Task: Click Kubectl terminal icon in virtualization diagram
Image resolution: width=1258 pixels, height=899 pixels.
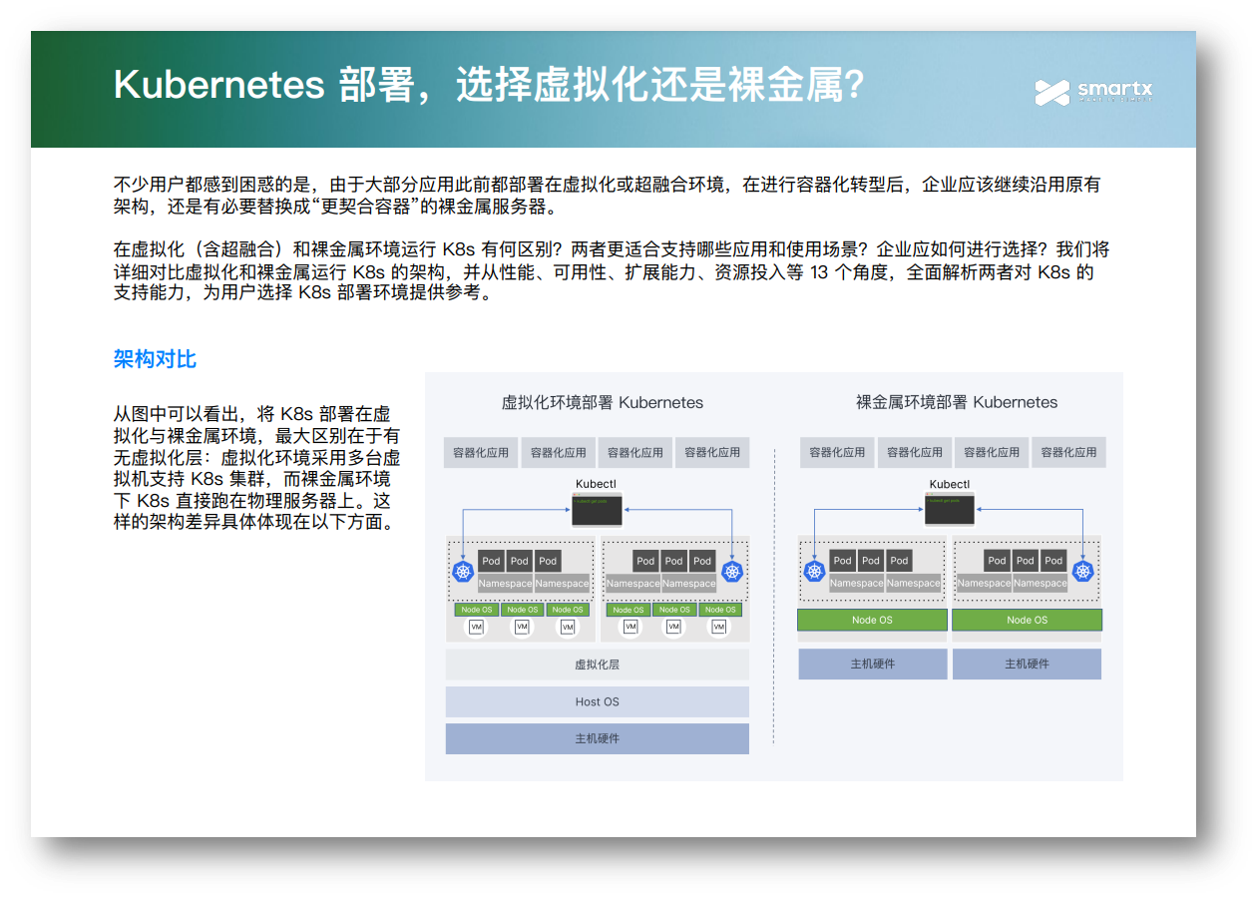Action: [597, 511]
